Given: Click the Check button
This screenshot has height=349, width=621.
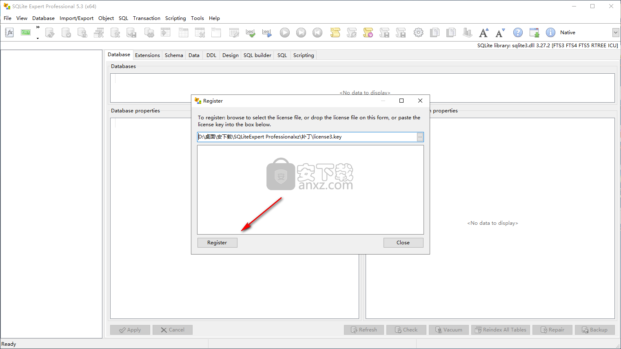Looking at the screenshot, I should pyautogui.click(x=406, y=330).
